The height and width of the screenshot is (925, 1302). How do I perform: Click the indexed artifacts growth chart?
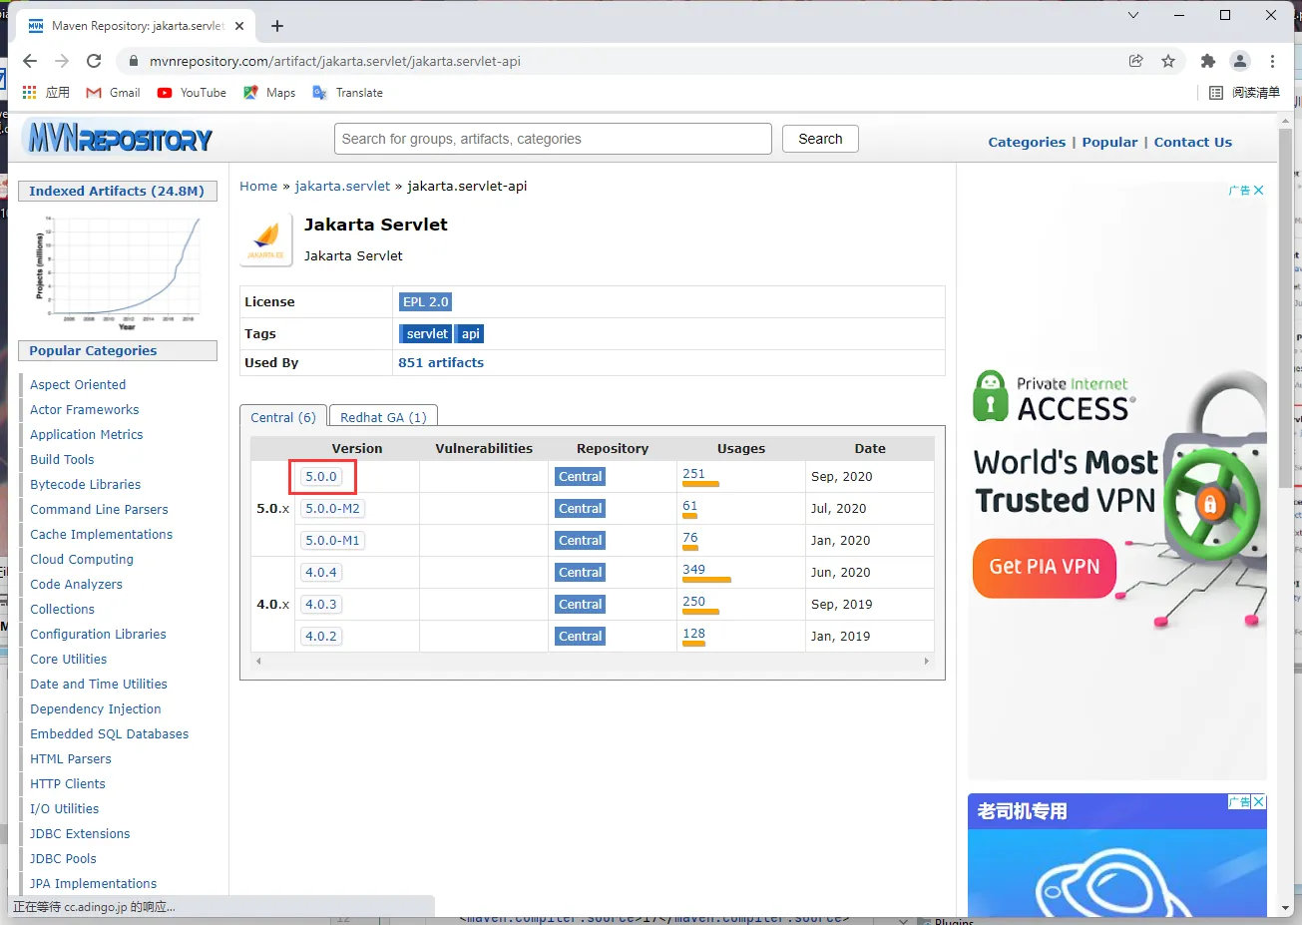point(118,272)
